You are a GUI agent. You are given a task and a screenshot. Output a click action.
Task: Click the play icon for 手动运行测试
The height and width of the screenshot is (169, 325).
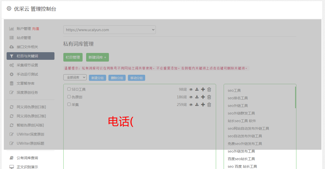pos(11,74)
